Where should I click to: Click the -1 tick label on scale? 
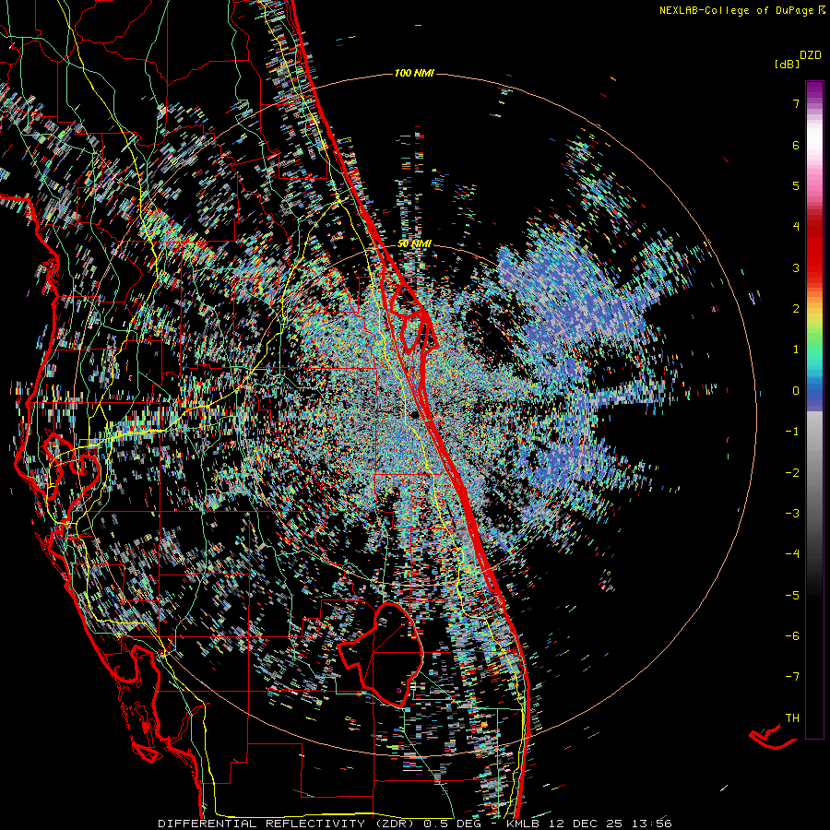tap(792, 432)
